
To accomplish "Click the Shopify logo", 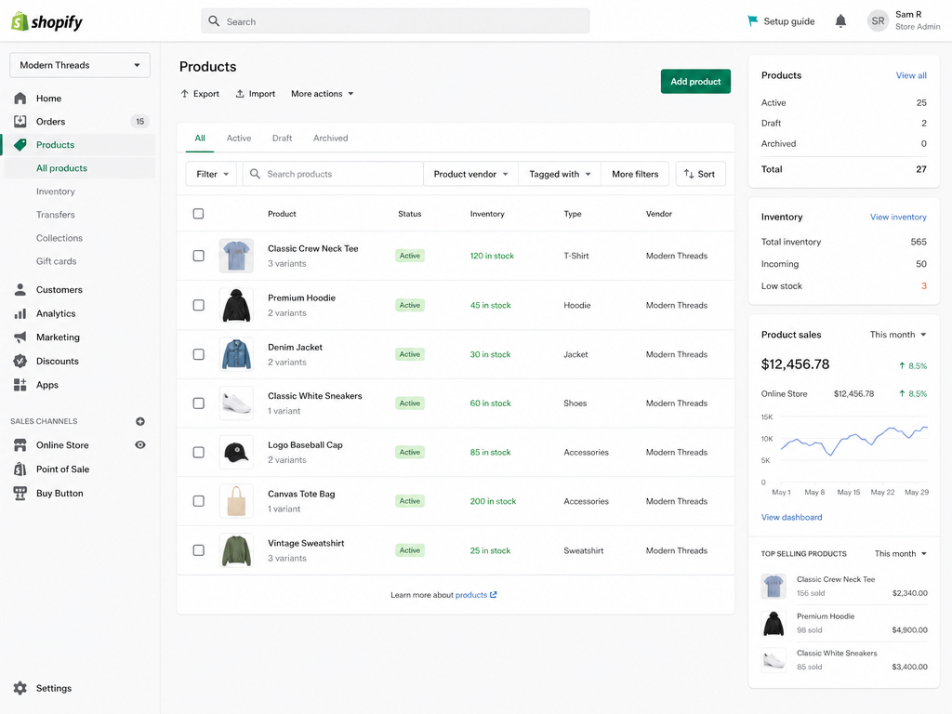I will point(46,22).
